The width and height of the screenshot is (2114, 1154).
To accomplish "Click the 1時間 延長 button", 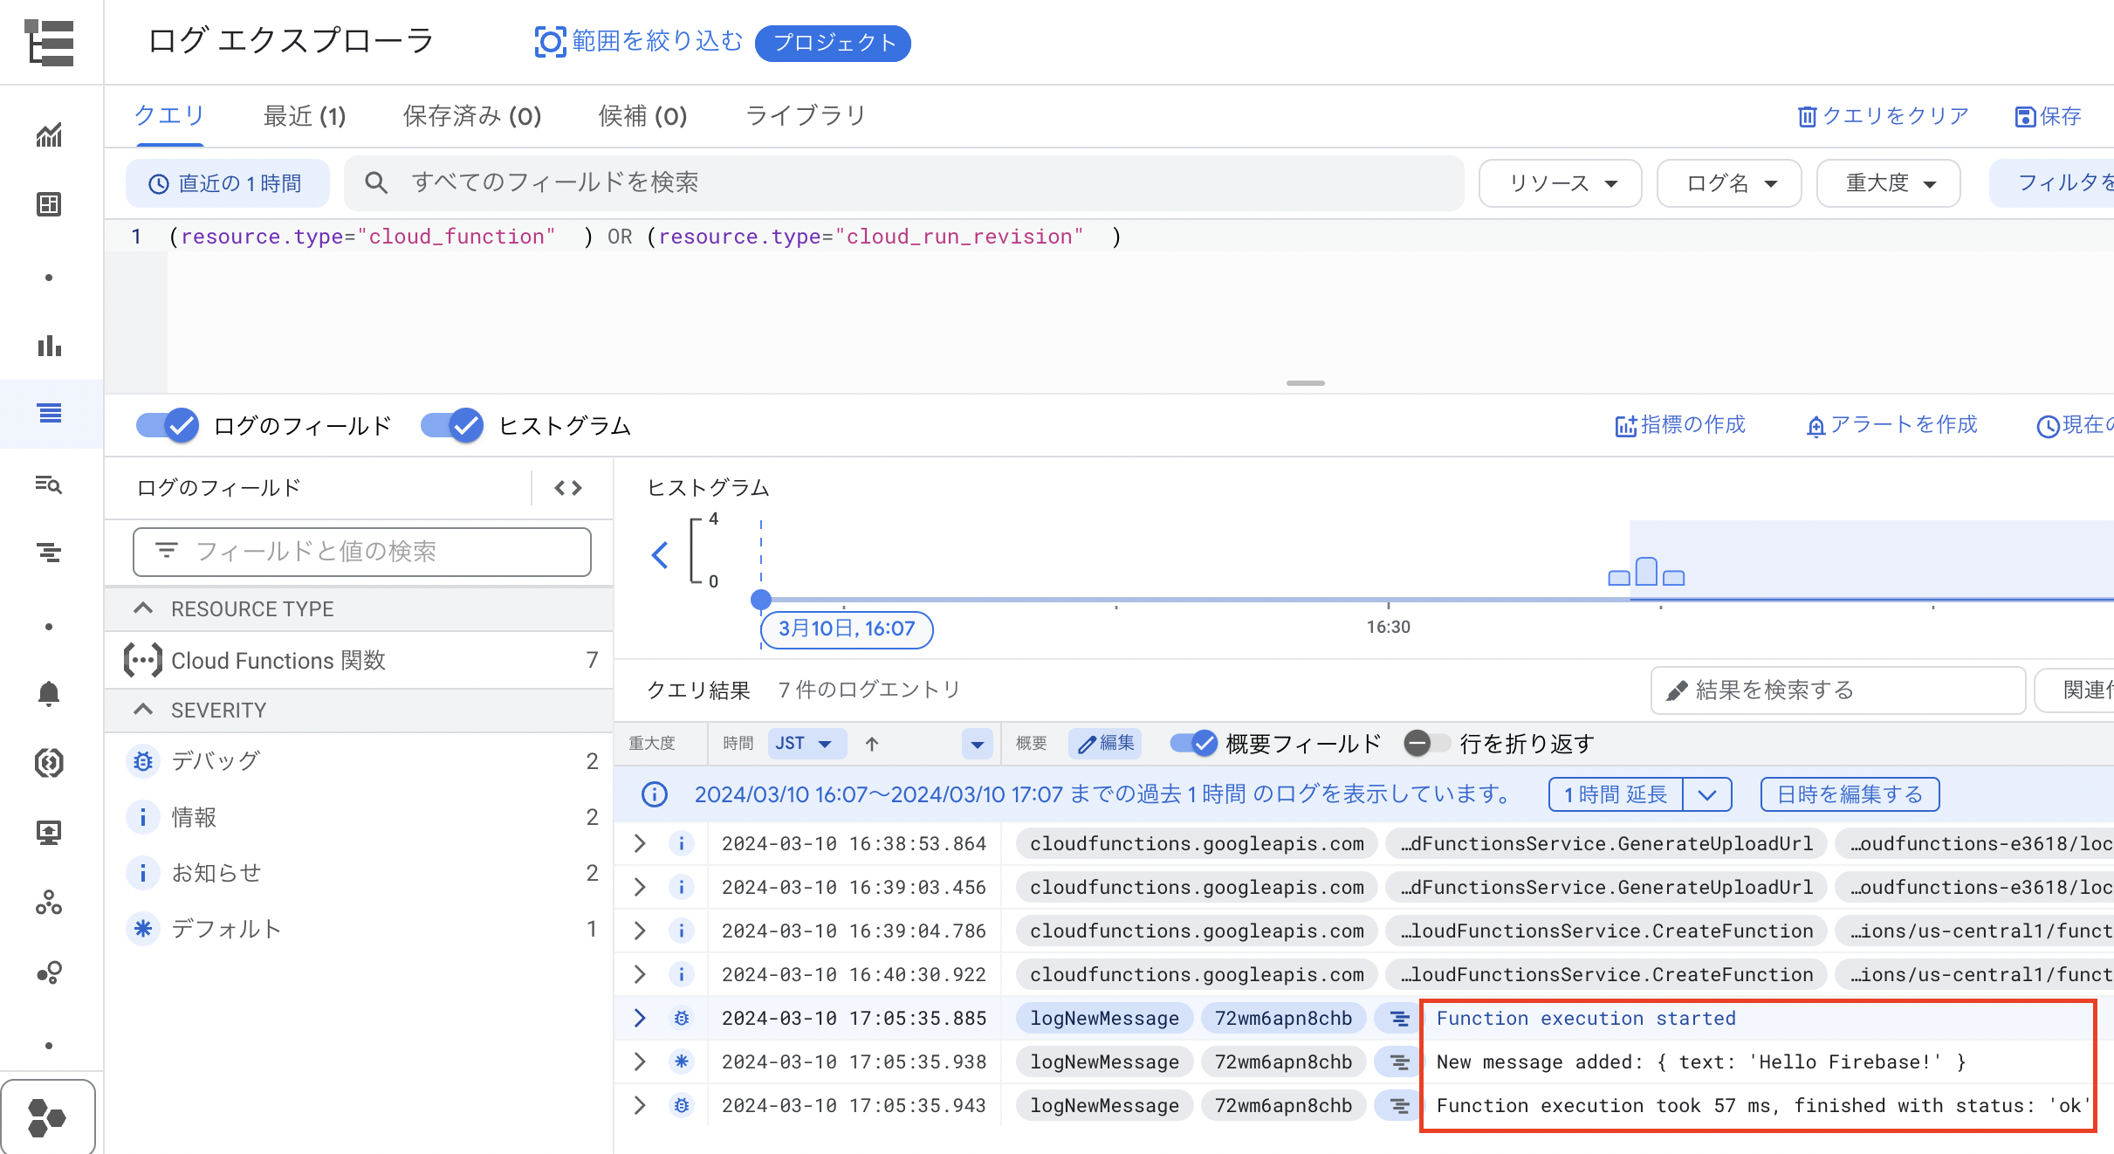I will [1614, 794].
